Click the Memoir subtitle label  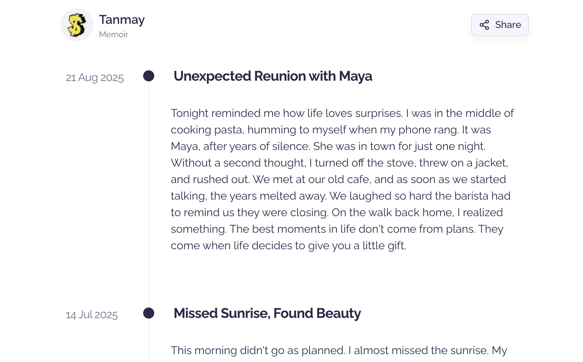pyautogui.click(x=113, y=34)
